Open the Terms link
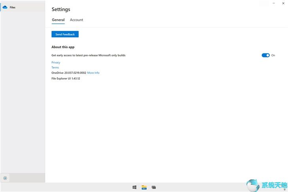Screen dimensions: 288x192 point(55,67)
